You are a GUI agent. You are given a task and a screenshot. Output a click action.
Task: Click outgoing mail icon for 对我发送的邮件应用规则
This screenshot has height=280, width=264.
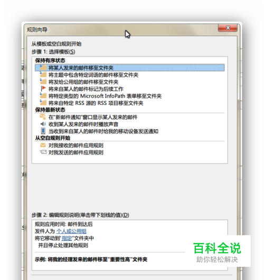(x=43, y=152)
